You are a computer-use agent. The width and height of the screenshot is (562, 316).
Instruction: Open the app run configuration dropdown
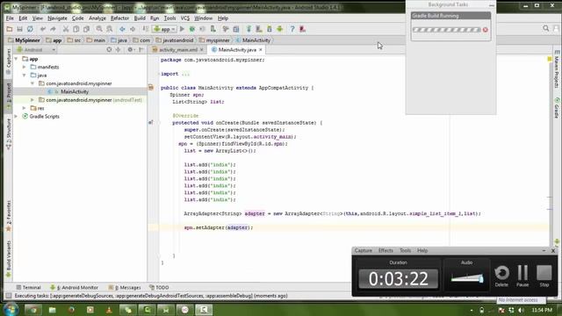coord(164,29)
